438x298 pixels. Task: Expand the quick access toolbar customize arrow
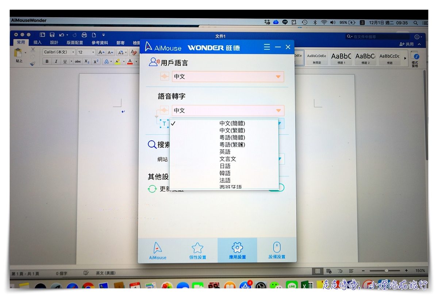(104, 35)
